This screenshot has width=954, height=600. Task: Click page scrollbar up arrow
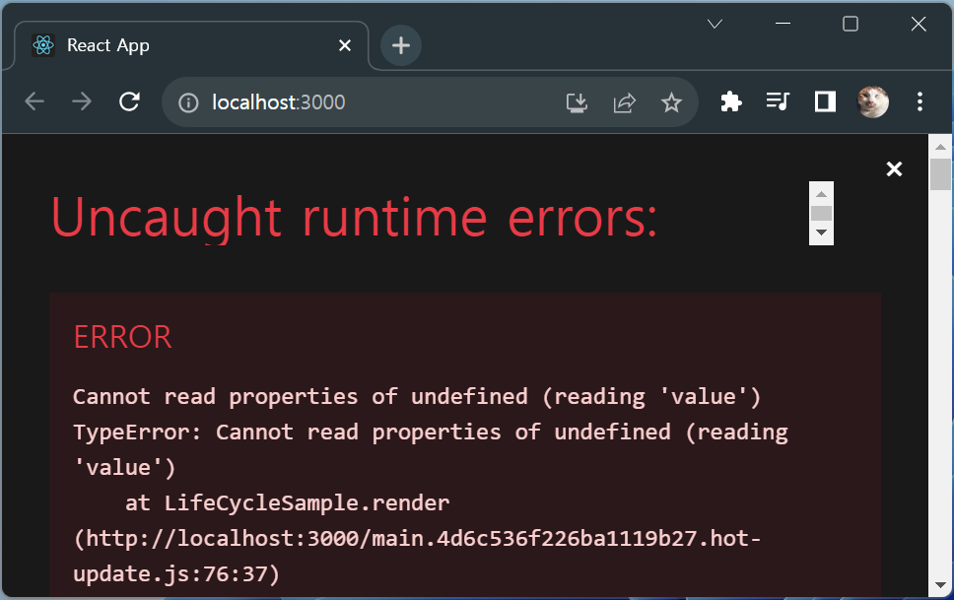(x=940, y=147)
